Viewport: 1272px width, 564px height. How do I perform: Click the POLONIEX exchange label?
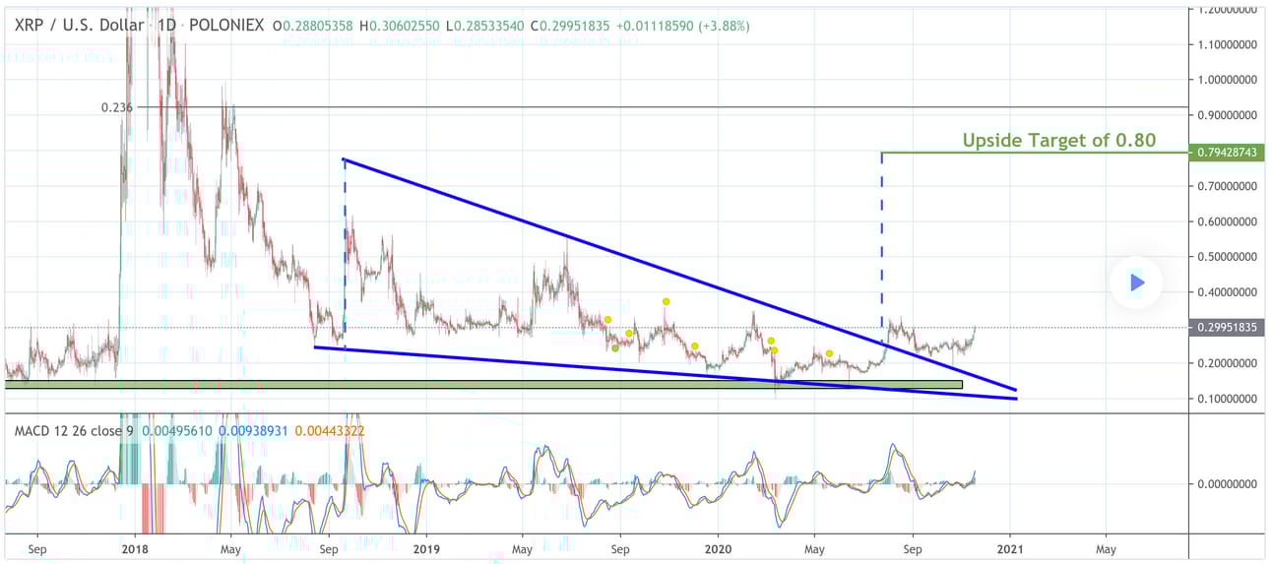[224, 25]
